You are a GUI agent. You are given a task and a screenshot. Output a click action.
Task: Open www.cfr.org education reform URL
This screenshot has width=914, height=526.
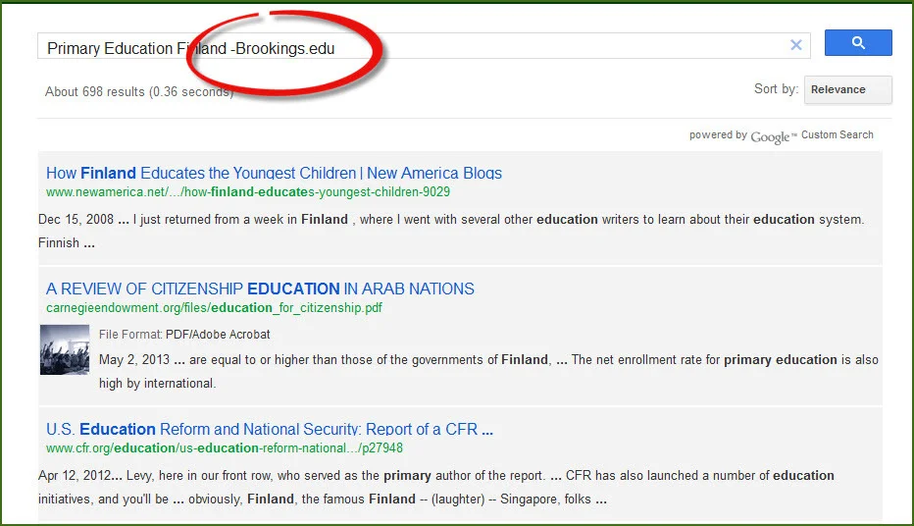225,447
